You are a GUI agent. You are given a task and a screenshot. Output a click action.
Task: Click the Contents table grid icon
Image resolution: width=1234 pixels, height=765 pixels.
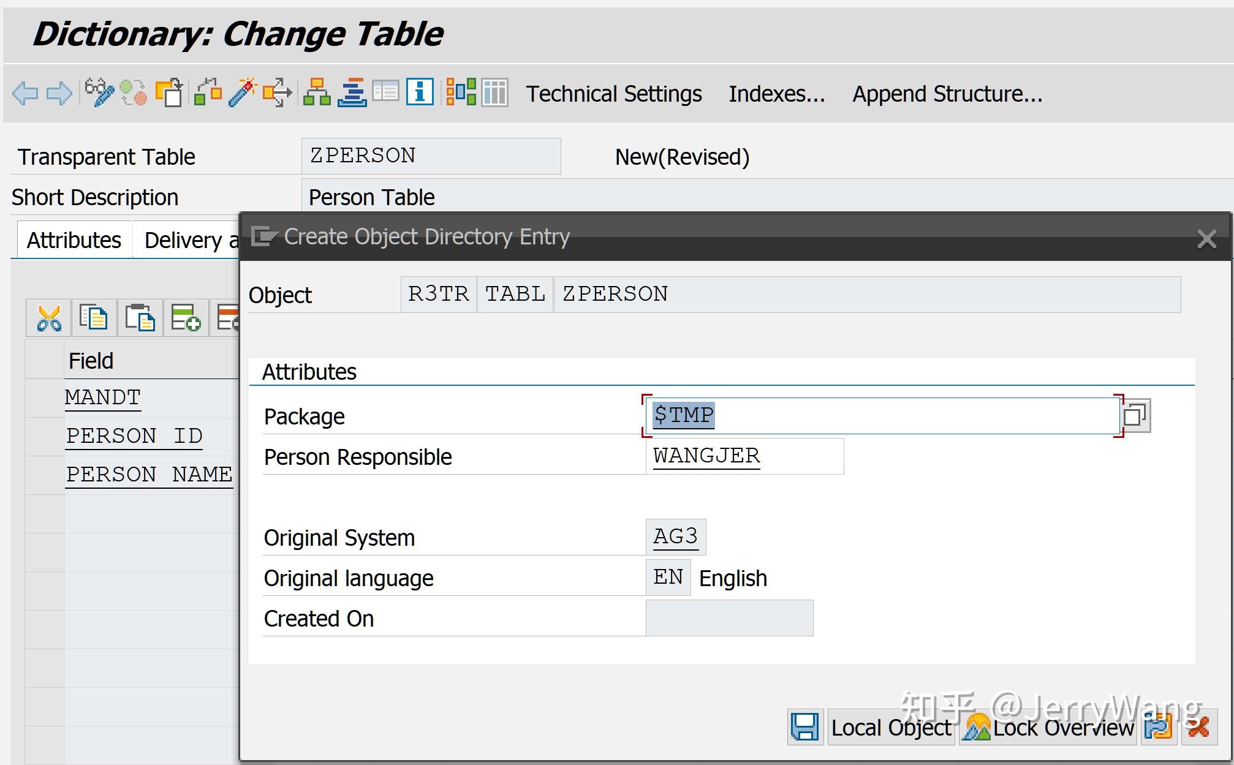click(494, 92)
